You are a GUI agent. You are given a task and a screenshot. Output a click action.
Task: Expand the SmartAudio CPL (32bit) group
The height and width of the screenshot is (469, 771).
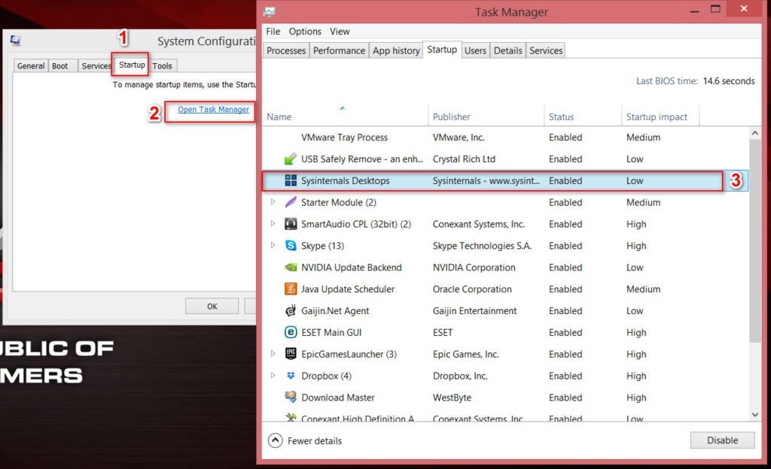coord(273,224)
